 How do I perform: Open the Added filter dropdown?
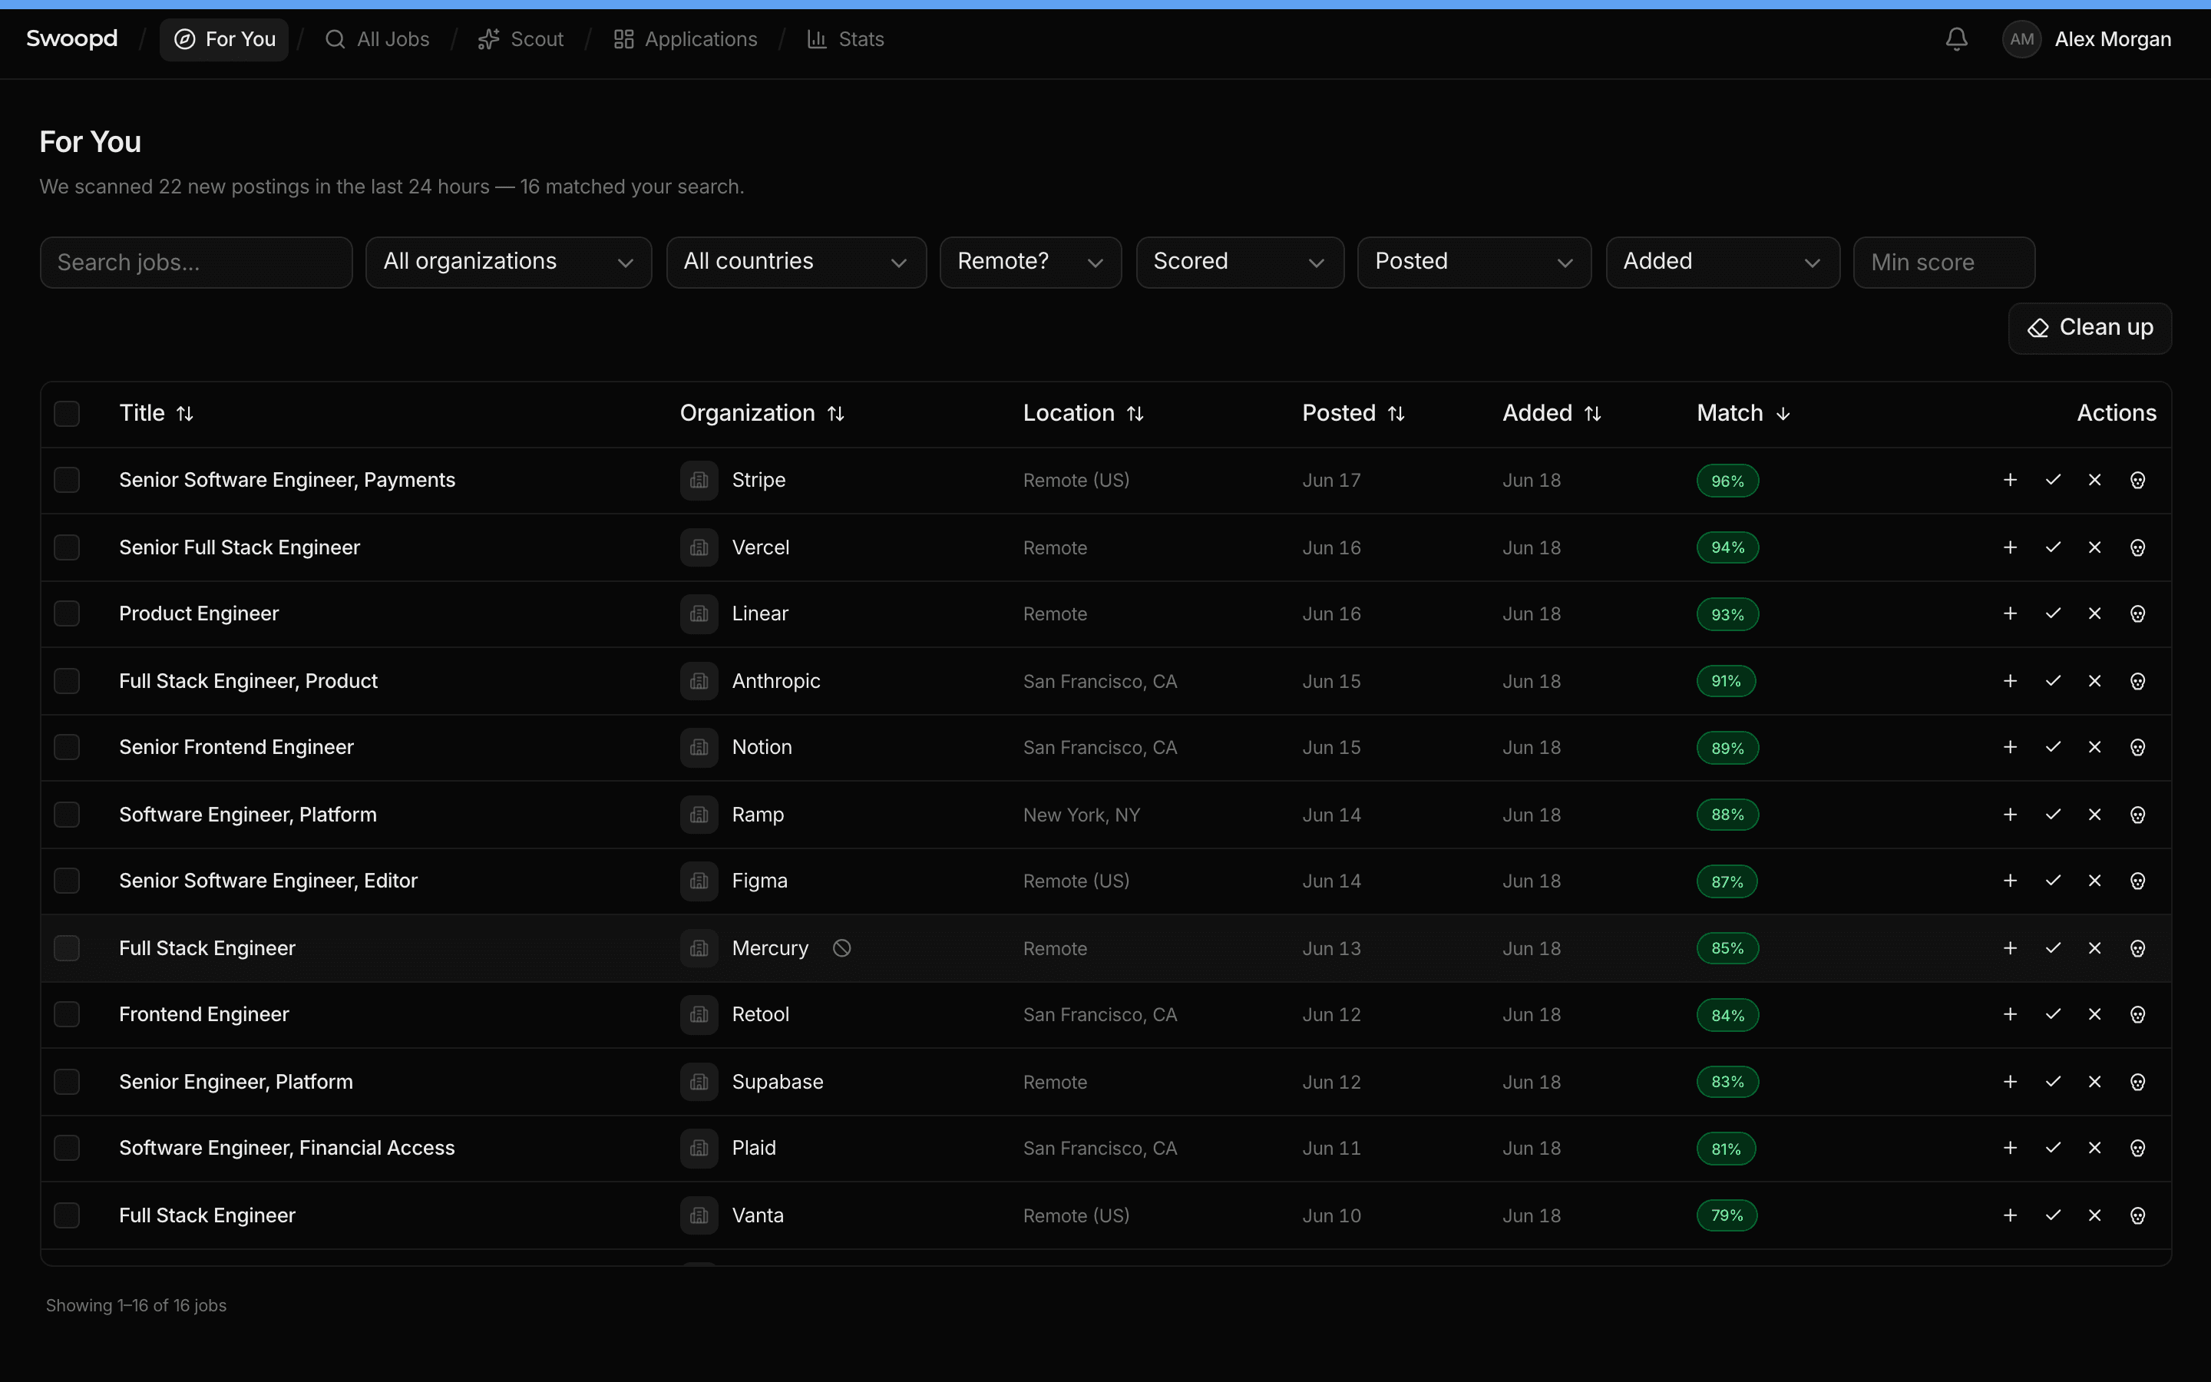[x=1722, y=263]
